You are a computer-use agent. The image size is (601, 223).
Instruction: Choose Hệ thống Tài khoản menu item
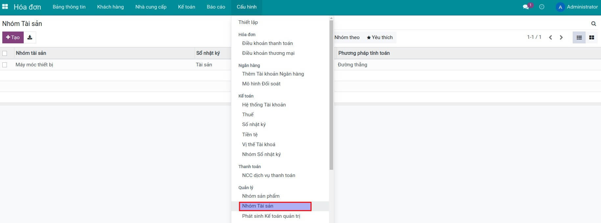click(x=264, y=105)
